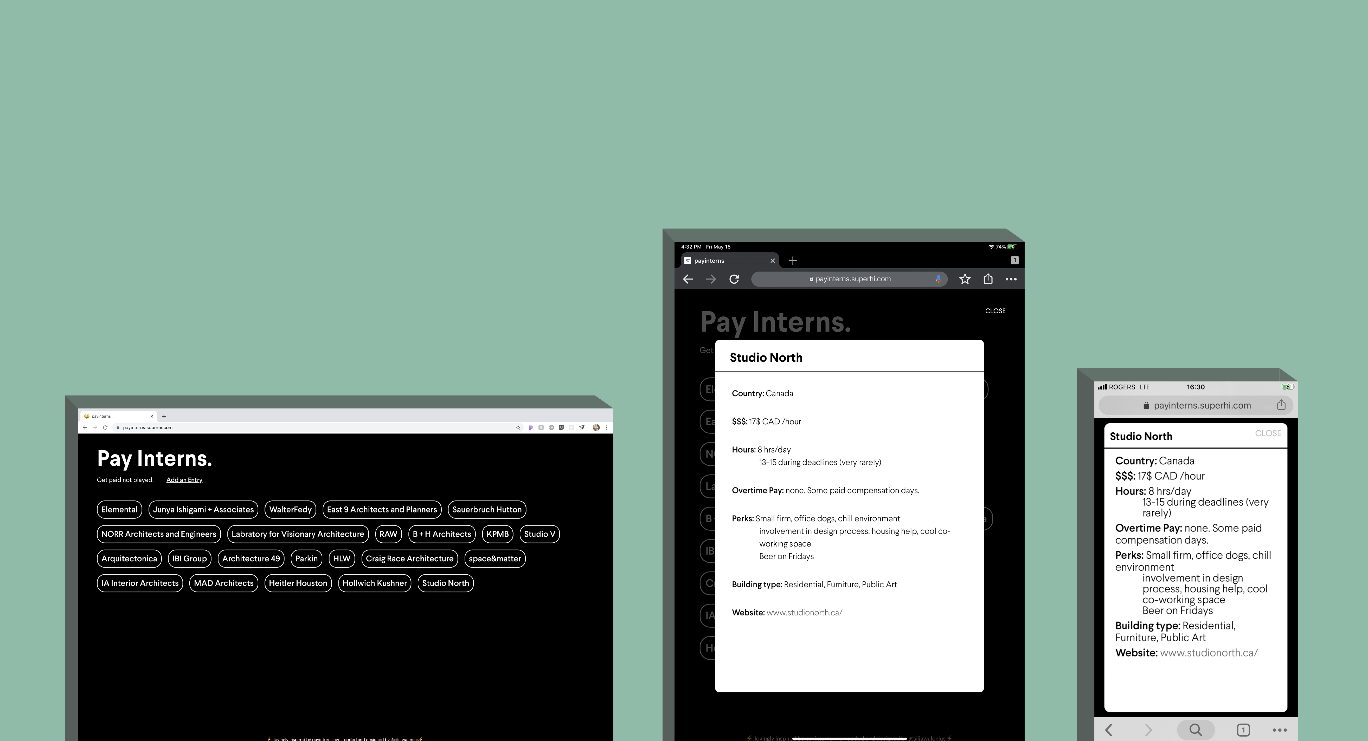The image size is (1368, 741).
Task: Select the KPMB firm pill
Action: point(498,534)
